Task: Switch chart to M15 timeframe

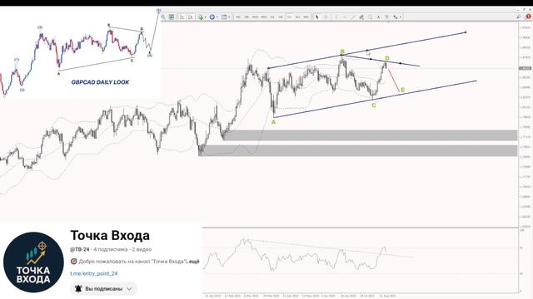Action: [x=255, y=17]
